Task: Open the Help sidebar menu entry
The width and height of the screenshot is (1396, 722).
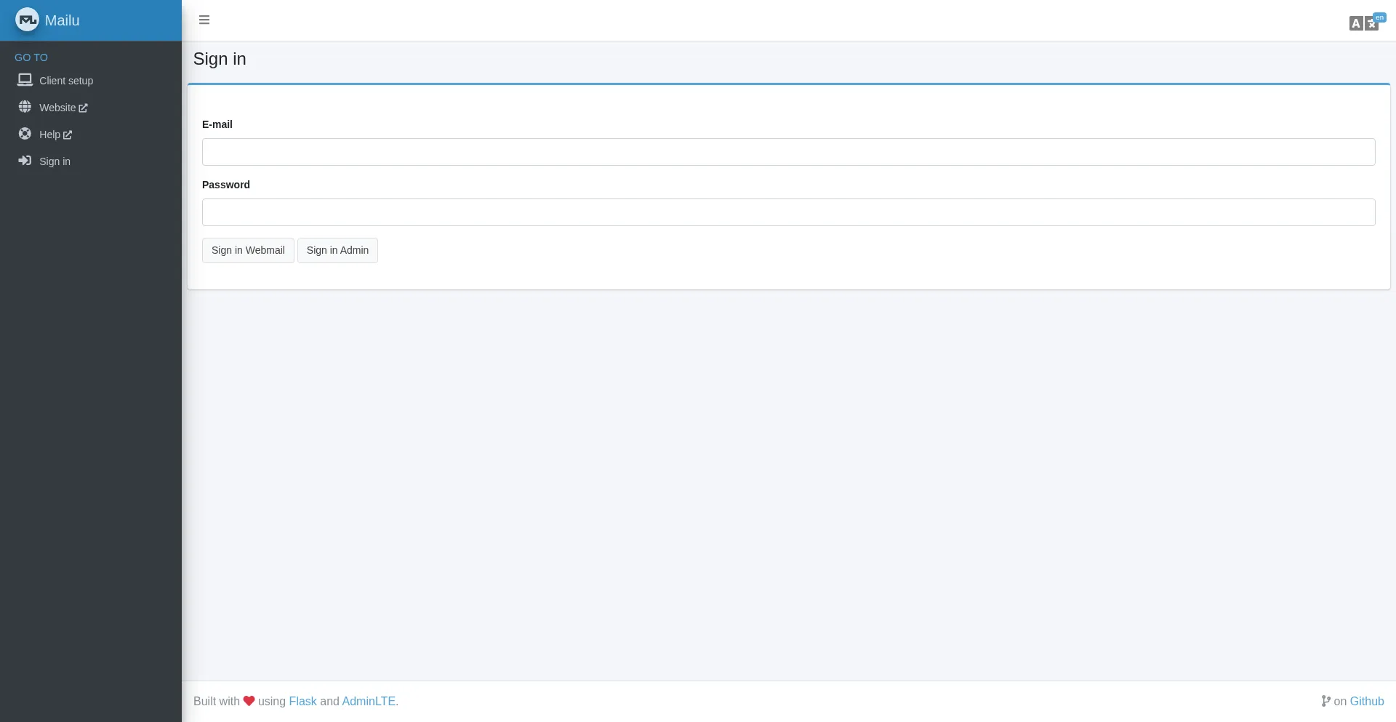Action: [x=49, y=135]
